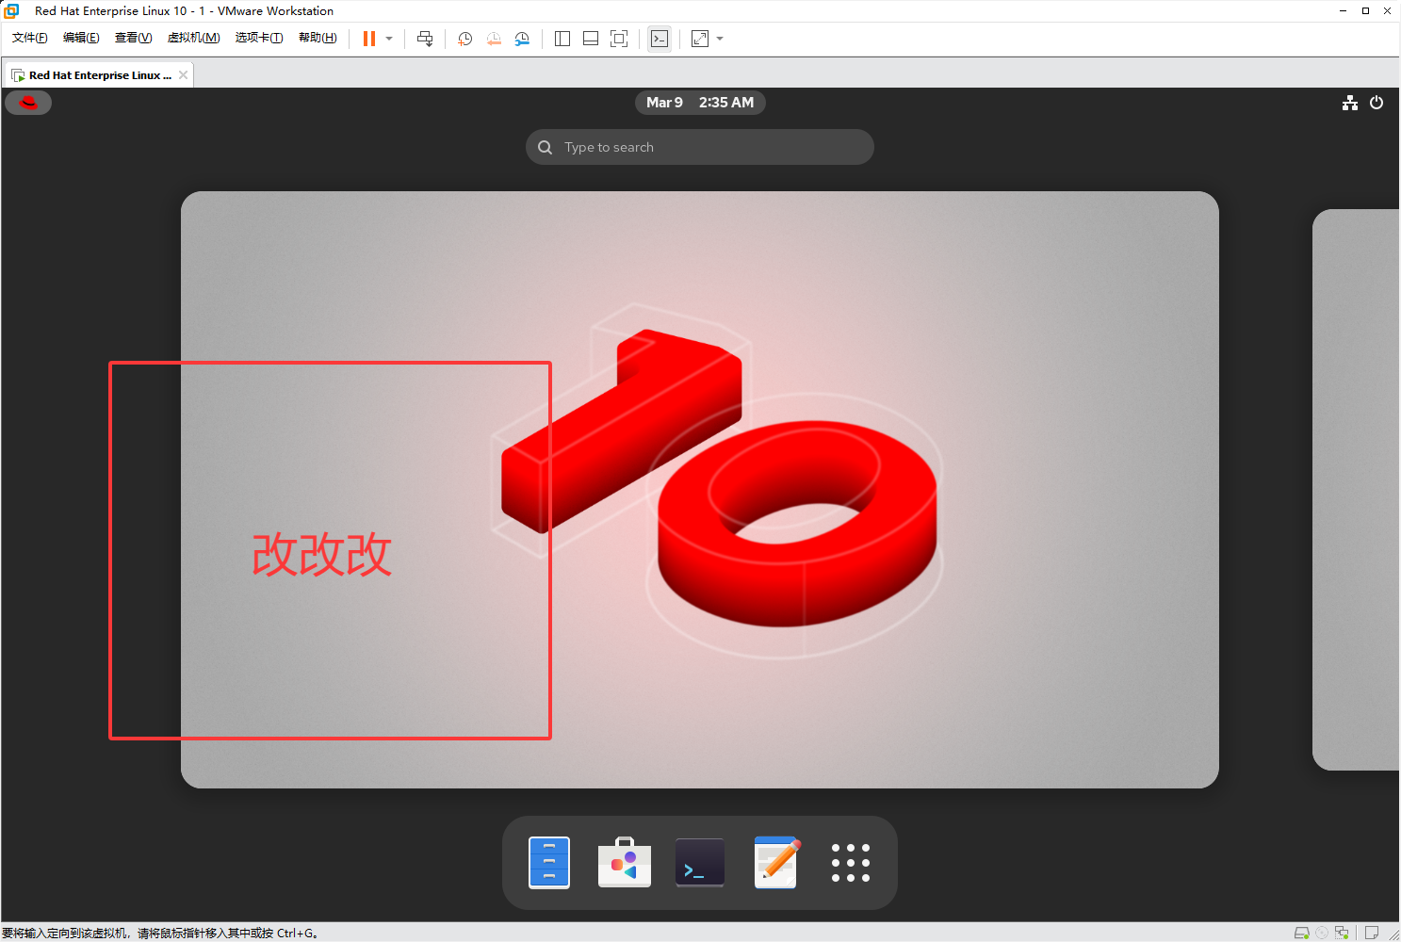
Task: Open the Mar 9 2:35 AM clock menu
Action: 700,103
